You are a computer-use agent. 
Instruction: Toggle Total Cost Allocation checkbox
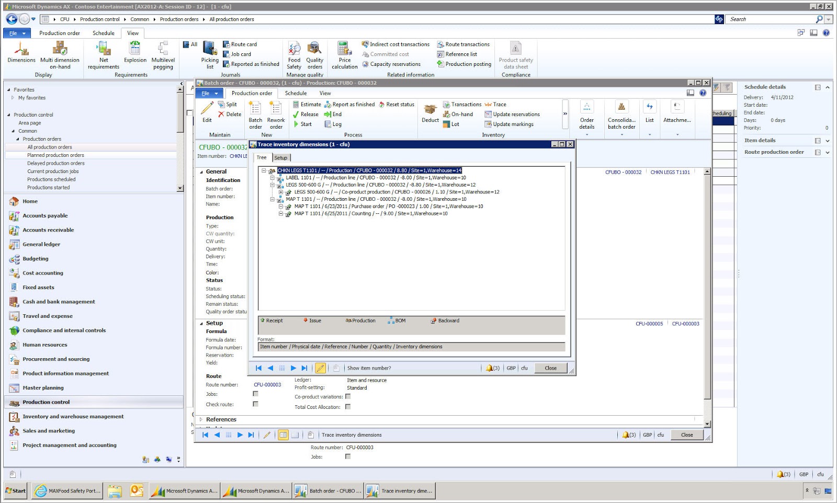point(348,407)
